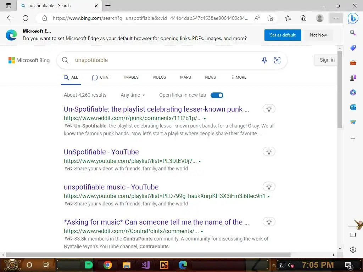
Task: Open Google Chrome from the taskbar
Action: click(x=108, y=265)
